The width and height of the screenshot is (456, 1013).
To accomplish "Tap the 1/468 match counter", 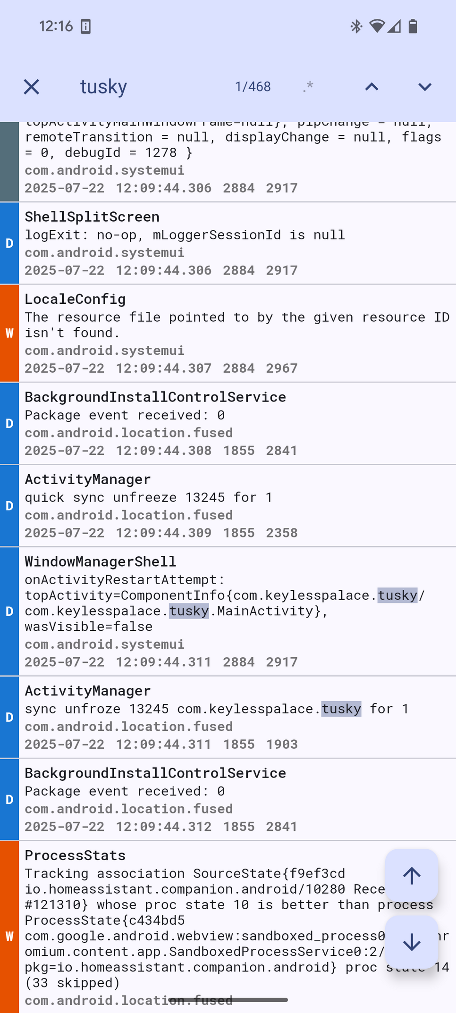I will [x=253, y=87].
